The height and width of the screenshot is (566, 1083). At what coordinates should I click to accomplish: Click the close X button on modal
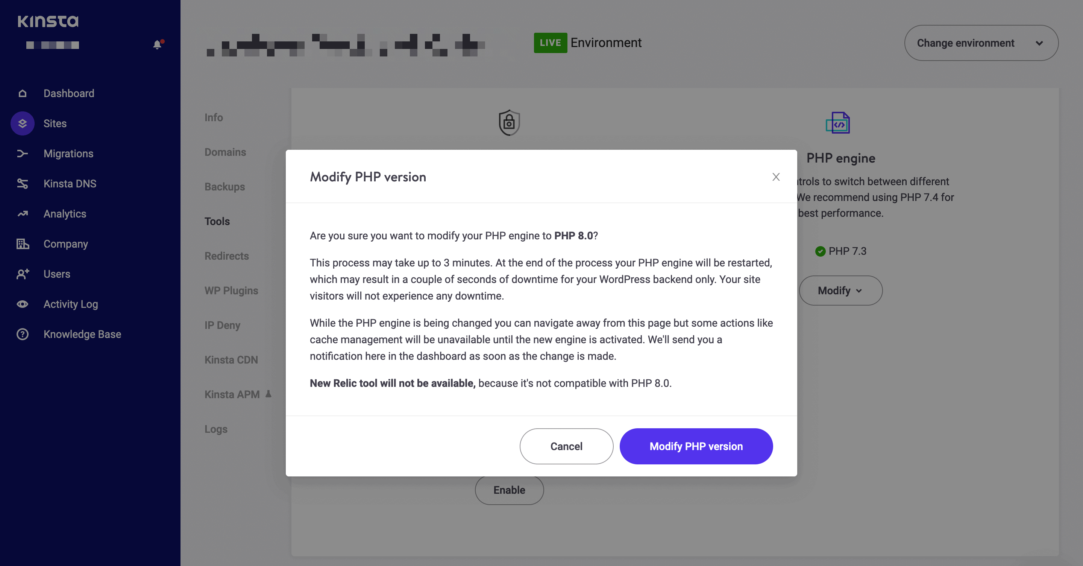775,177
